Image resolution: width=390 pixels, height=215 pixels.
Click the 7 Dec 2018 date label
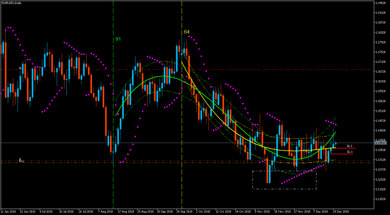(x=321, y=212)
